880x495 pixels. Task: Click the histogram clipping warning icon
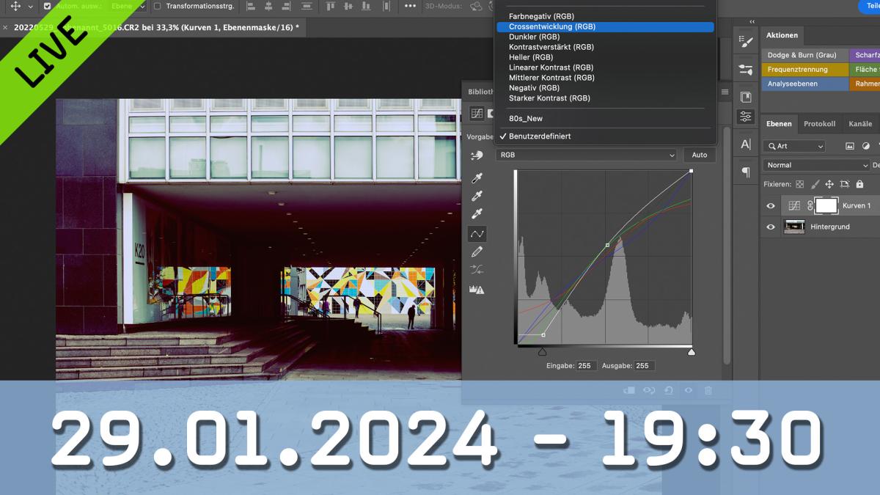point(477,290)
